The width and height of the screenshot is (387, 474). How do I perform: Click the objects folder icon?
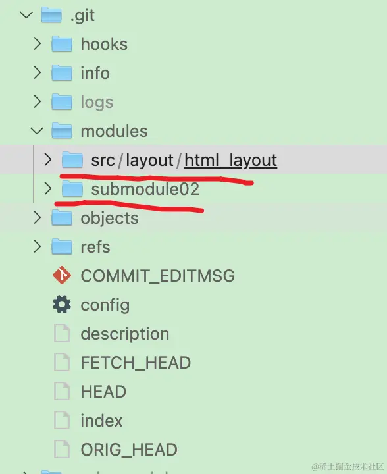point(62,218)
